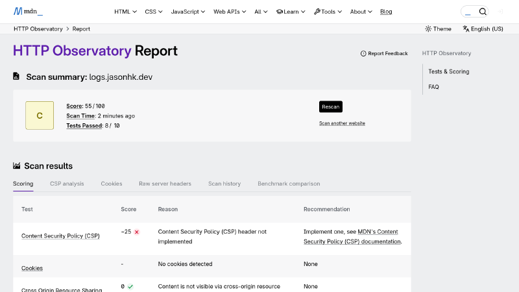Screen dimensions: 519x292
Task: Open the Blog link in navigation
Action: pos(386,12)
